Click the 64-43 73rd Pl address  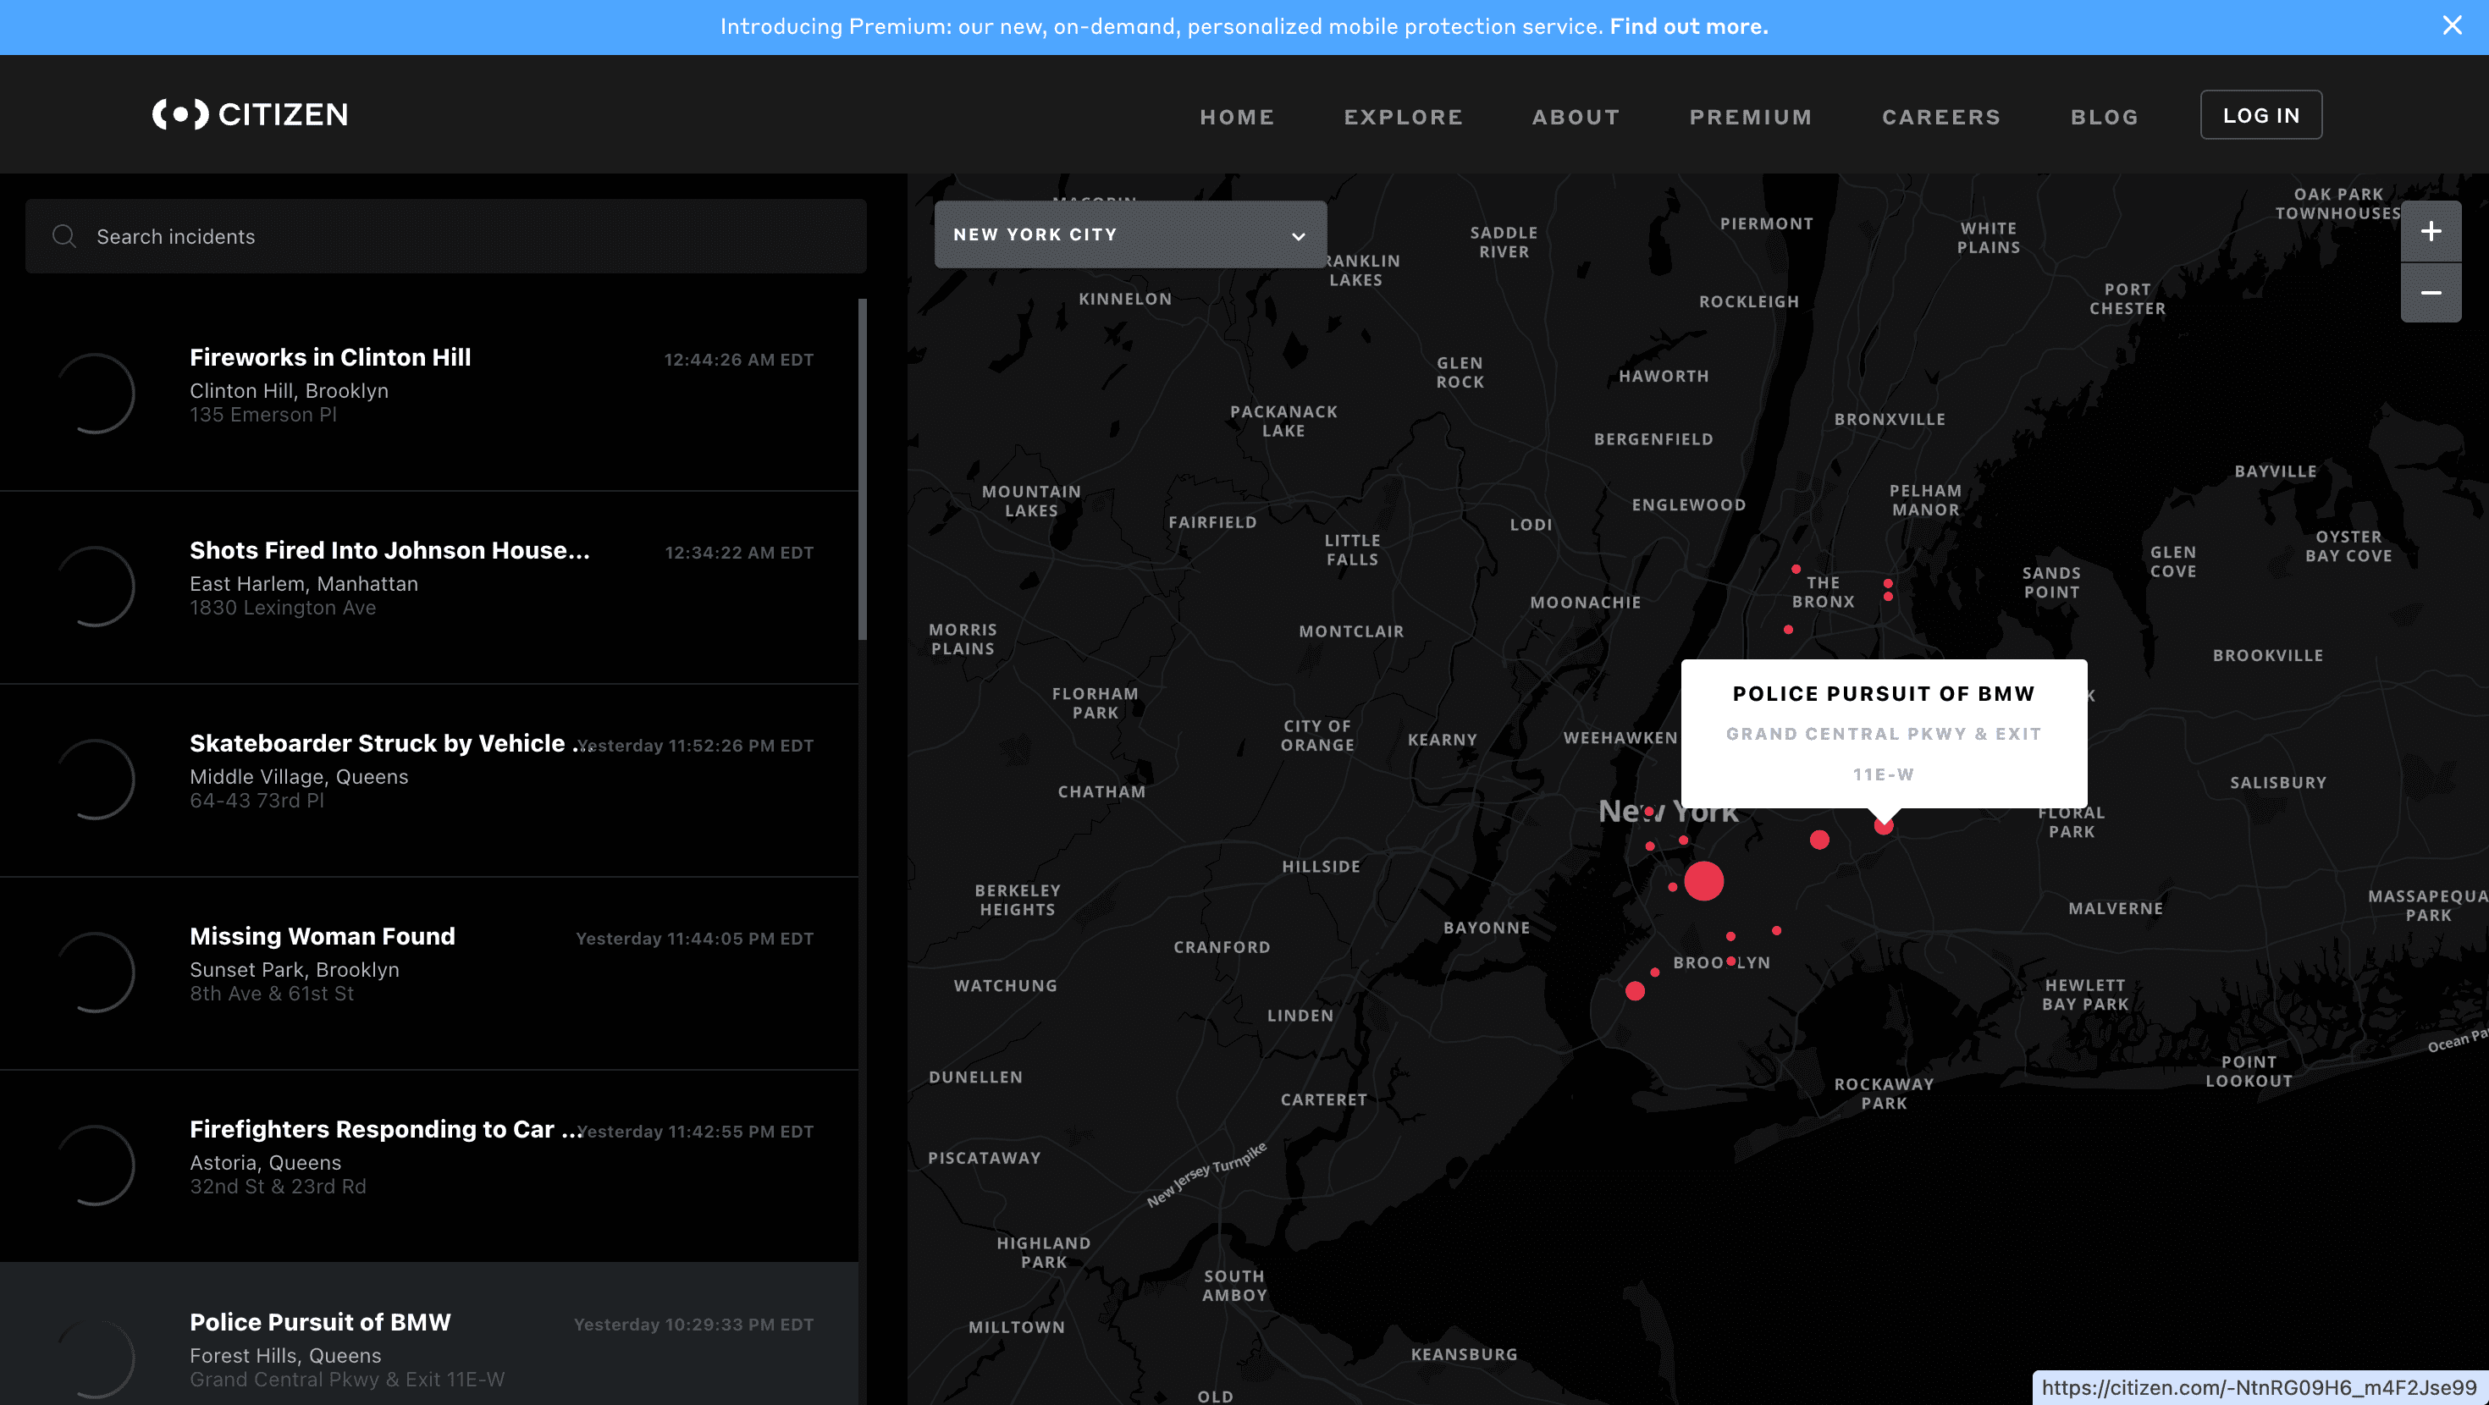coord(256,800)
